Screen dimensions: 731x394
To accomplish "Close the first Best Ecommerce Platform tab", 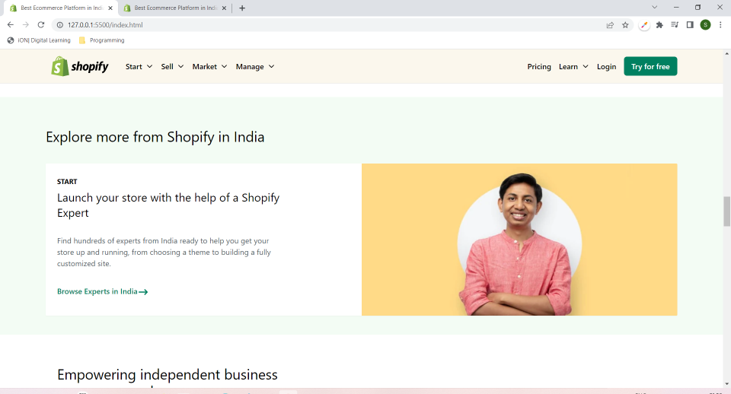I will 110,8.
